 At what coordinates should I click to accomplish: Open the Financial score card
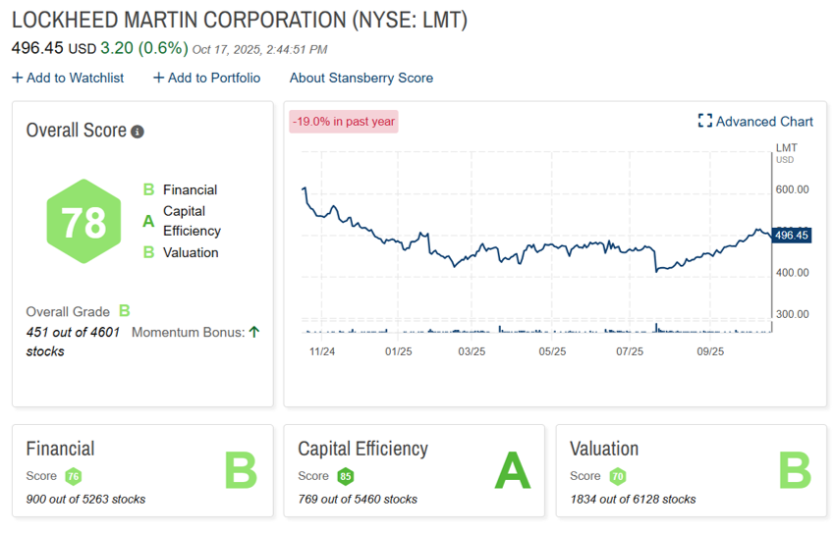(142, 470)
